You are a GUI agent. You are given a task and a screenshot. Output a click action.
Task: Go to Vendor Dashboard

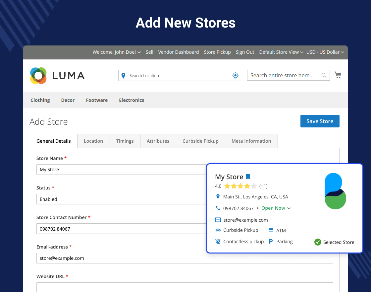pyautogui.click(x=179, y=52)
